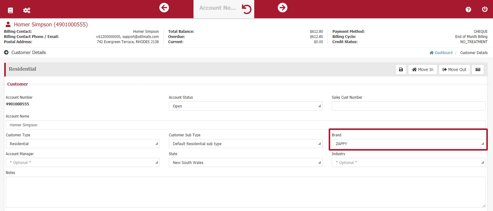The width and height of the screenshot is (493, 211).
Task: Click the Move Out button
Action: (x=454, y=70)
